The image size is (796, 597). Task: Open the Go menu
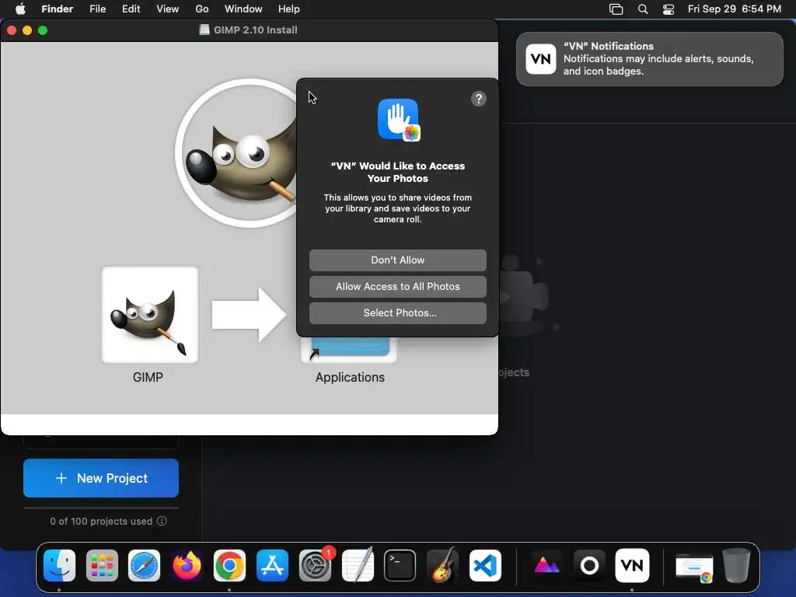click(202, 9)
